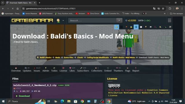Go forward in browser history

(8, 8)
